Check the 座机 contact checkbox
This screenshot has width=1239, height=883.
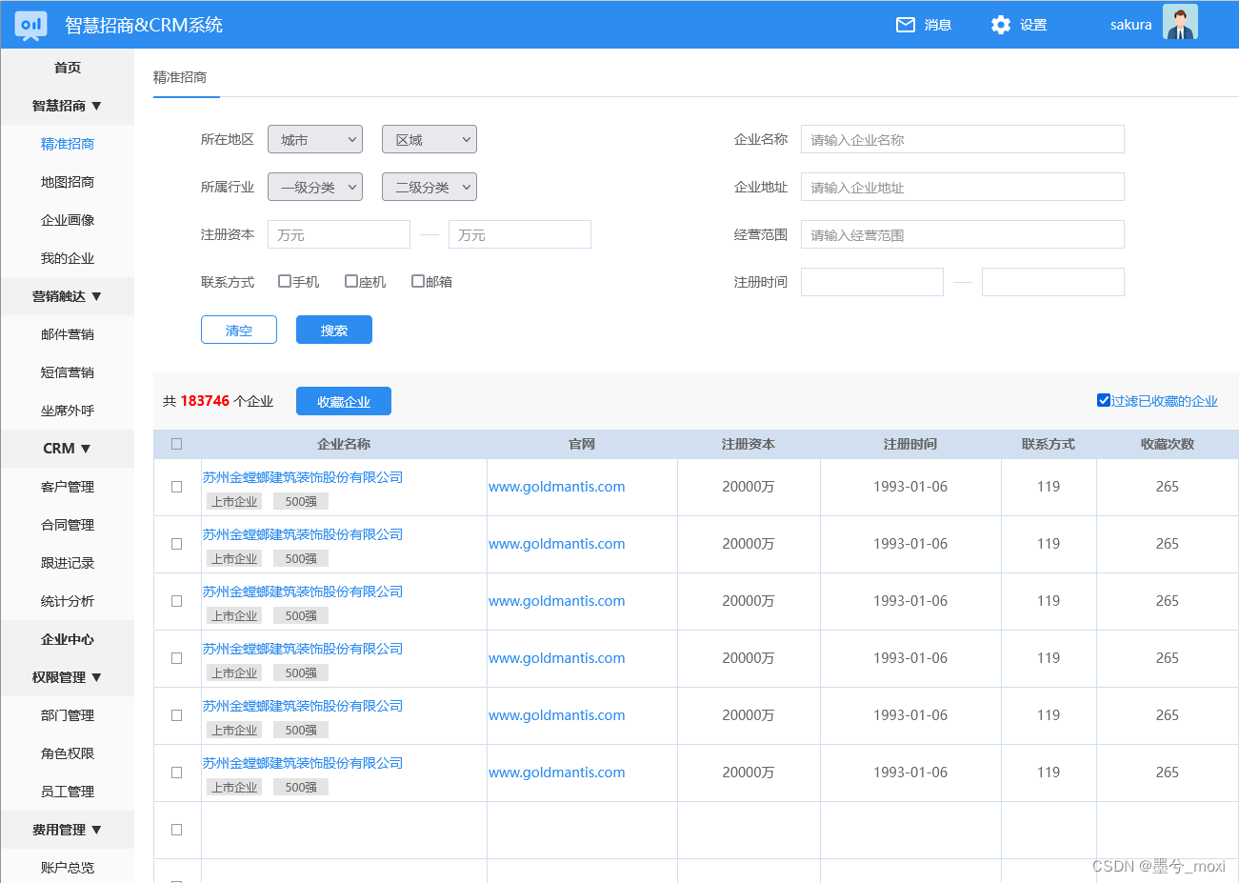click(x=350, y=281)
